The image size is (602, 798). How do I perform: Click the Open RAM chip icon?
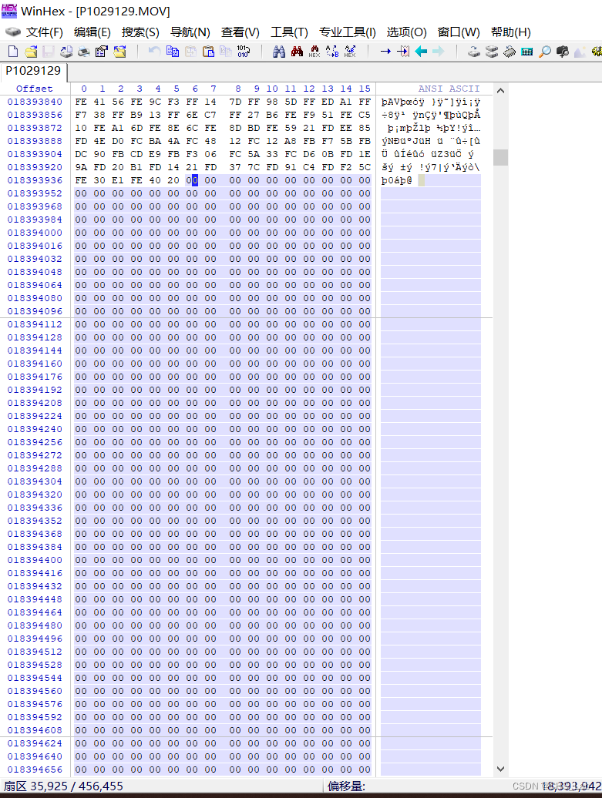click(510, 52)
